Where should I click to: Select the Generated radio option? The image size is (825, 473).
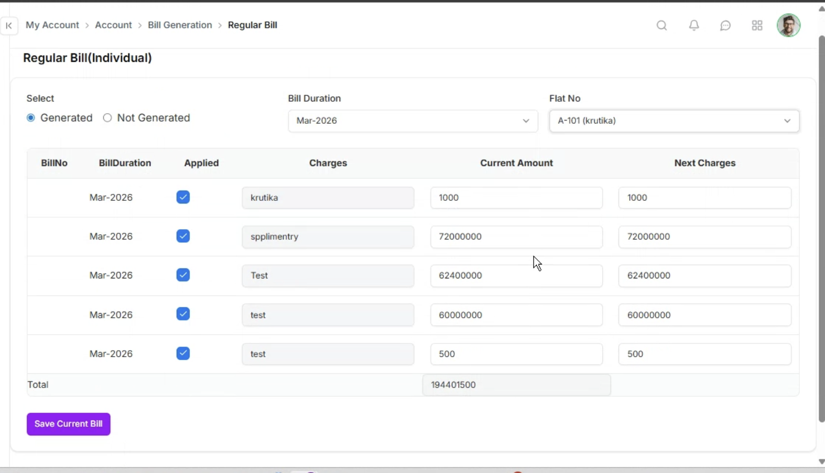tap(31, 118)
